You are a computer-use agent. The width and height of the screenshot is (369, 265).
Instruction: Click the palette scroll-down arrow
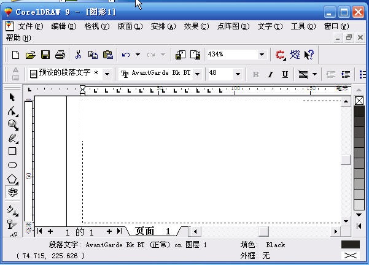359,215
